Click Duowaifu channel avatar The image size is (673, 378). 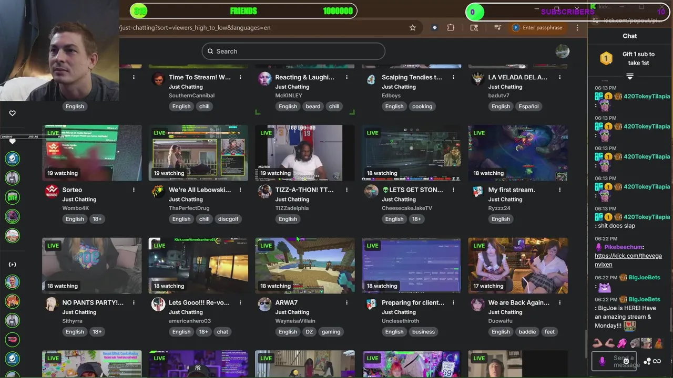point(477,304)
